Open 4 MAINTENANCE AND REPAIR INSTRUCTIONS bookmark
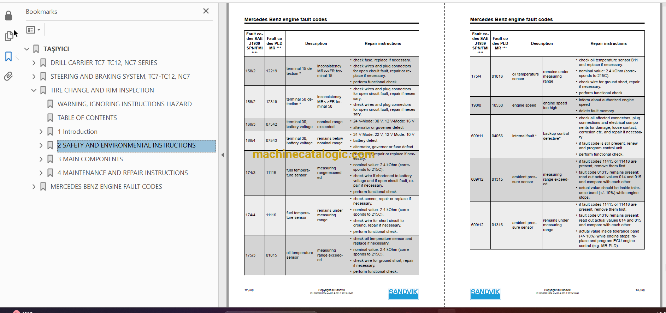 coord(123,173)
